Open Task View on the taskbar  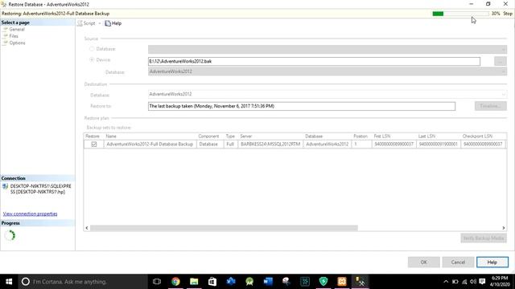click(157, 282)
